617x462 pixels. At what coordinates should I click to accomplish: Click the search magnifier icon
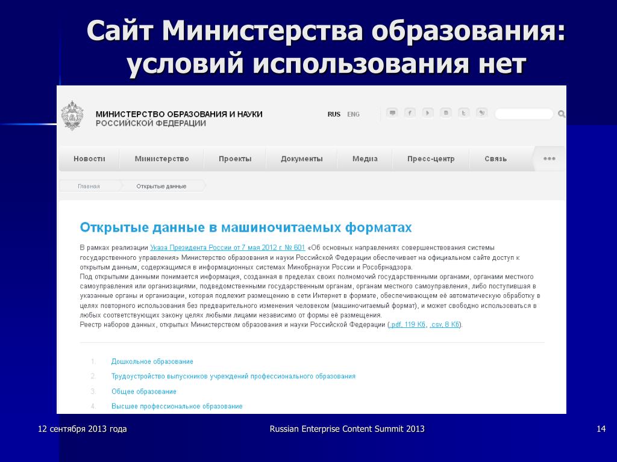(562, 114)
